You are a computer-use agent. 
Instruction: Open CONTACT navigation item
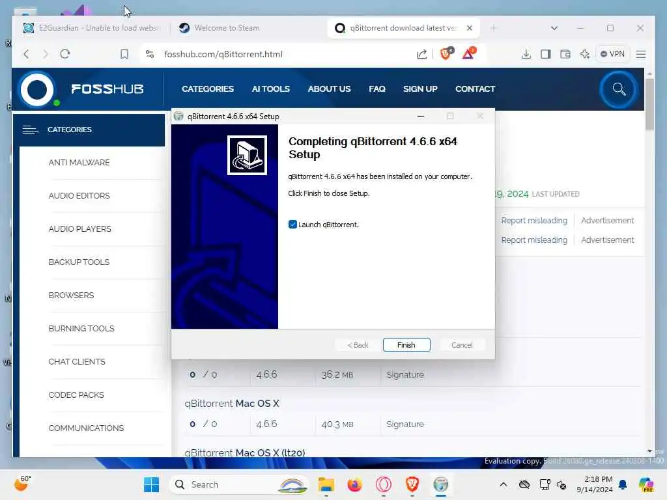pyautogui.click(x=475, y=89)
